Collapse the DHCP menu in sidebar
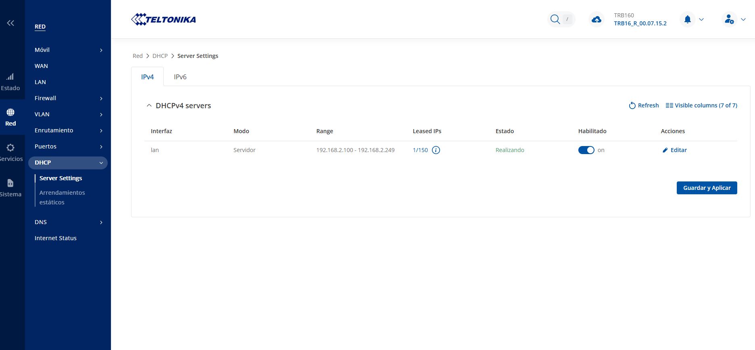Viewport: 755px width, 350px height. (101, 163)
